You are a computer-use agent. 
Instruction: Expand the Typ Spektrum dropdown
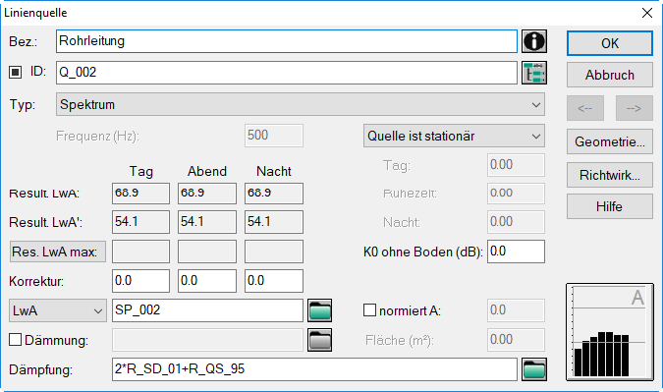(x=301, y=104)
